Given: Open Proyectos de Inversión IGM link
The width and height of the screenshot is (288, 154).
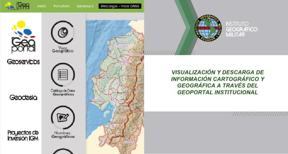Looking at the screenshot, I should (x=23, y=135).
